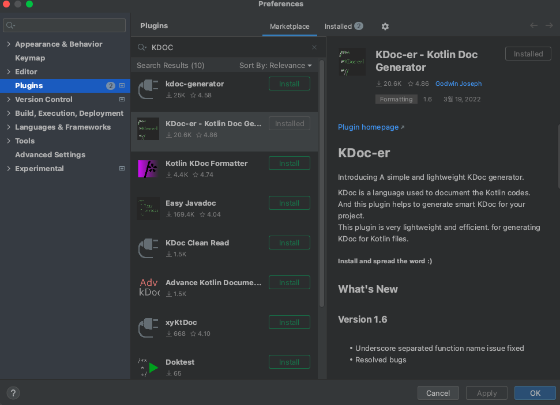This screenshot has width=560, height=405.
Task: Select the xyKtDoc result title
Action: click(x=181, y=323)
